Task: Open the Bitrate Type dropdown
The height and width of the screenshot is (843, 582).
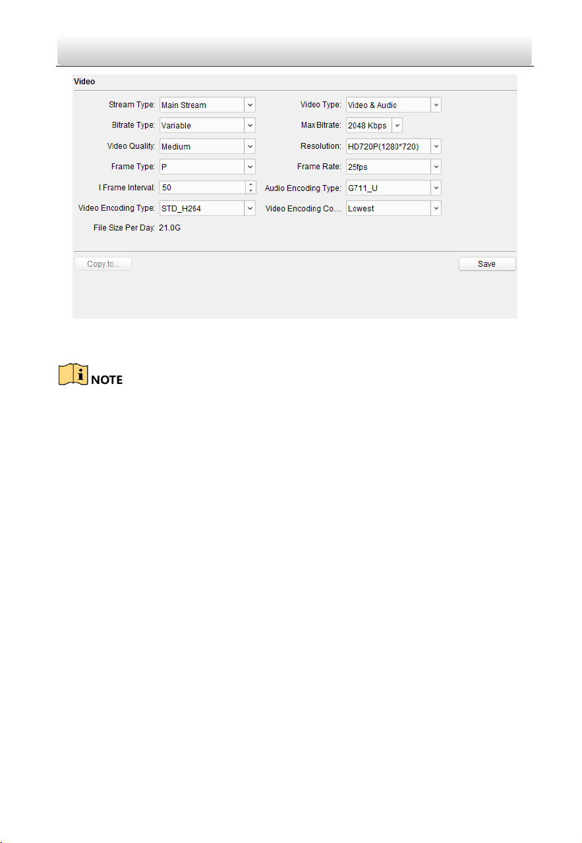Action: [207, 125]
